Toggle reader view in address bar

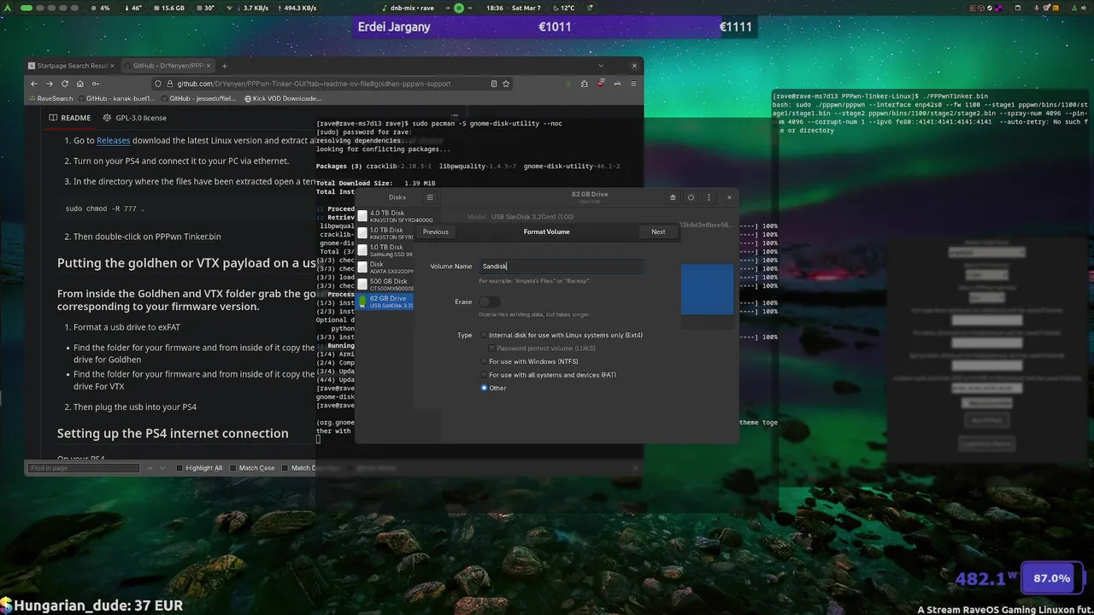(x=493, y=84)
